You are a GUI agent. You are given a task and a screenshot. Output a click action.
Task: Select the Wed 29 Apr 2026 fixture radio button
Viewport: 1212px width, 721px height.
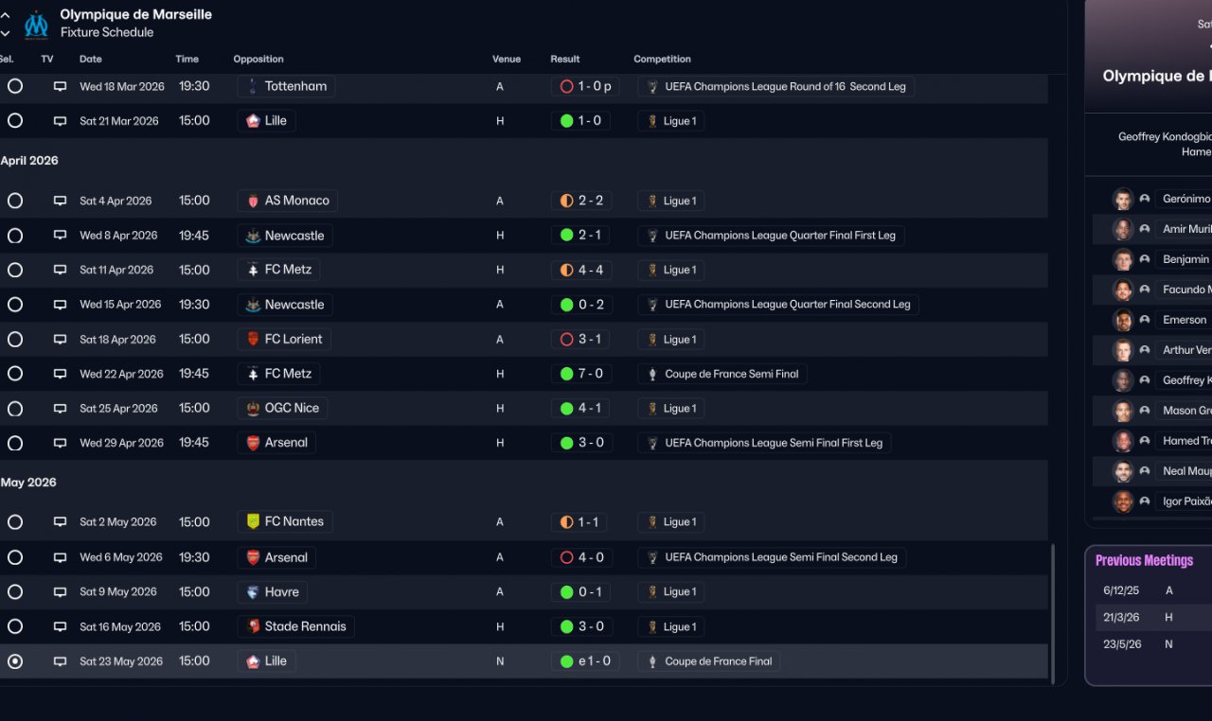[x=15, y=443]
